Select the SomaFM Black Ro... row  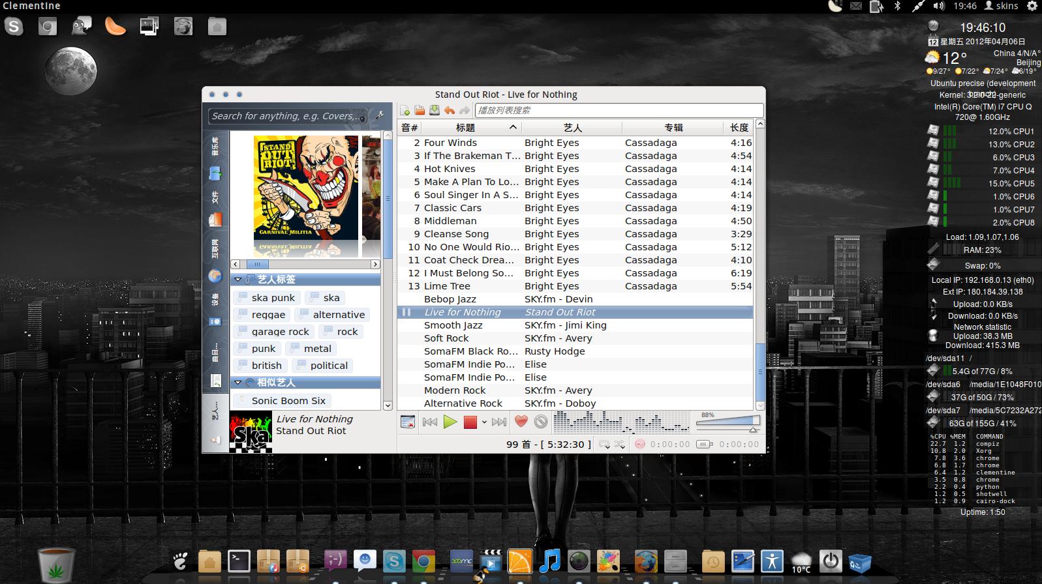[x=575, y=351]
